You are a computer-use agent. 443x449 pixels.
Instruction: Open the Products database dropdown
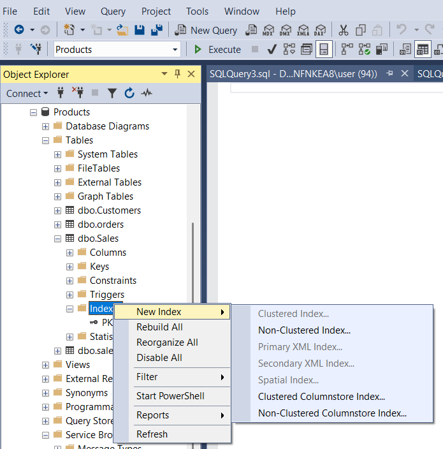tap(175, 50)
